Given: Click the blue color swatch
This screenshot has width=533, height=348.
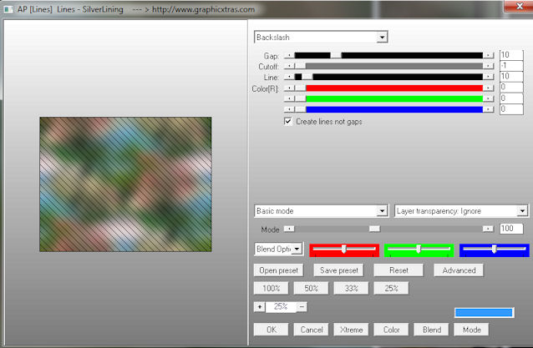Looking at the screenshot, I should [x=484, y=312].
